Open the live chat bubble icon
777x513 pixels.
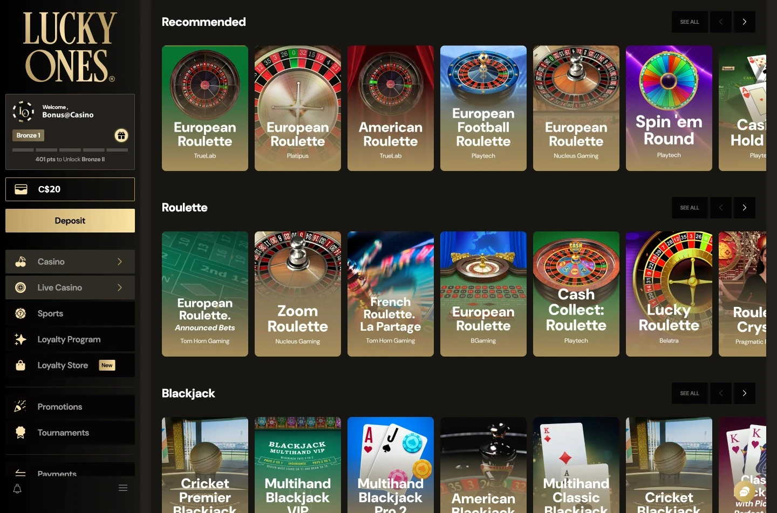pos(744,491)
